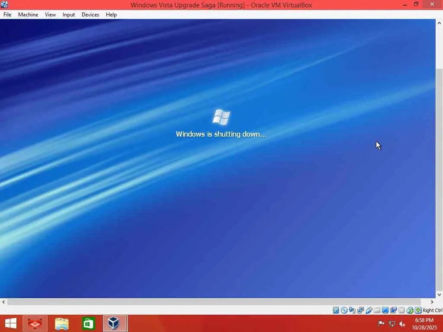Click the horizontal scrollbar thumb
443x332 pixels.
(214, 302)
